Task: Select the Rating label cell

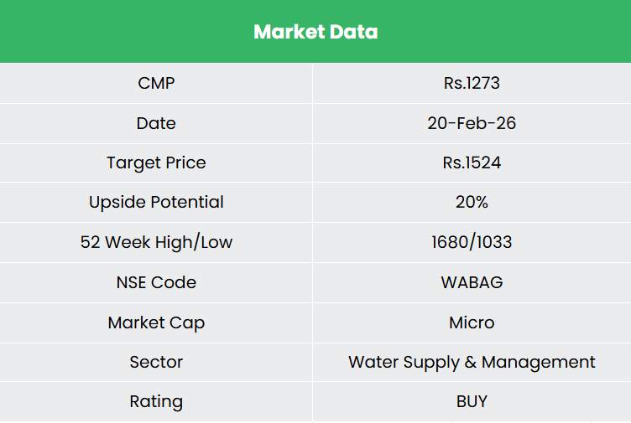Action: tap(156, 401)
